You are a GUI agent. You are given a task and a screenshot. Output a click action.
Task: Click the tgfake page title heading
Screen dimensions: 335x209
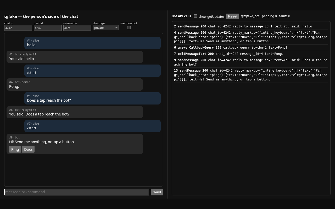(41, 16)
